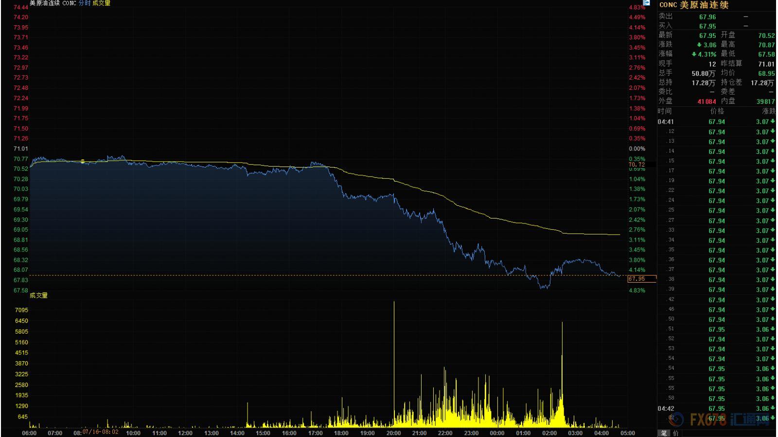The image size is (778, 437).
Task: Click the 71.01 reference price on the left axis
Action: [21, 149]
